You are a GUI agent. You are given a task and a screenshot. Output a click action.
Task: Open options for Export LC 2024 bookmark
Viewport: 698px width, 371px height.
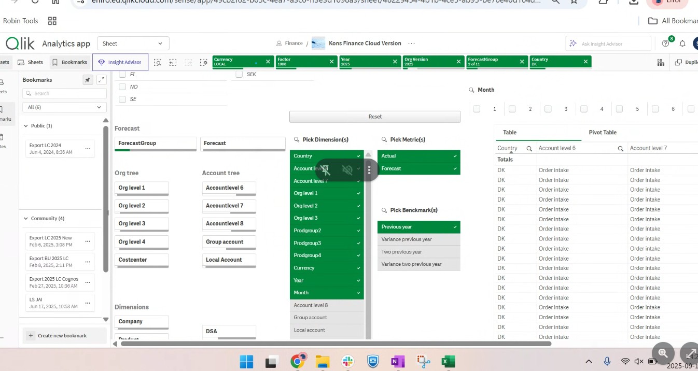(x=87, y=149)
